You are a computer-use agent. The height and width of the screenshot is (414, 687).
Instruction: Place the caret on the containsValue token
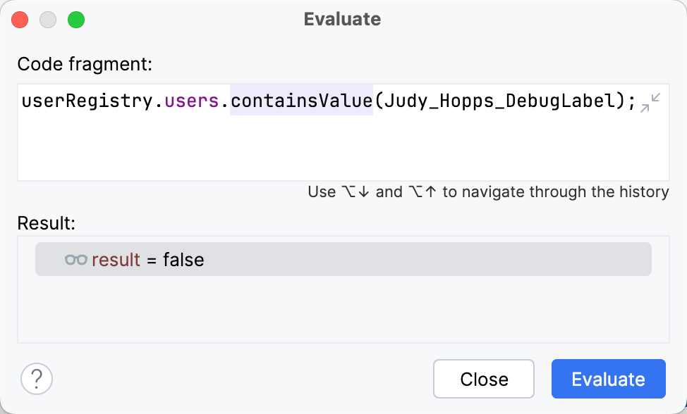301,101
